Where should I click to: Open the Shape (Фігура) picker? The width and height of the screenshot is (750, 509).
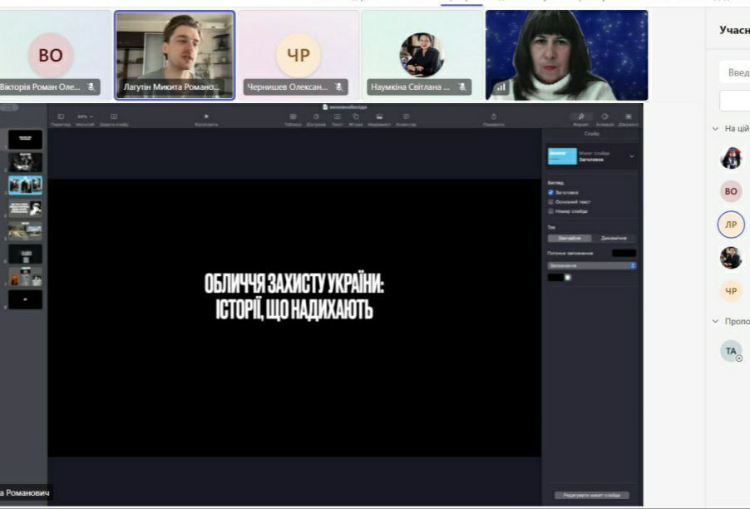click(356, 116)
